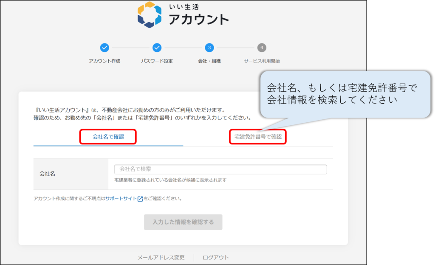Focus the 会社名で検索 input field

[x=220, y=169]
